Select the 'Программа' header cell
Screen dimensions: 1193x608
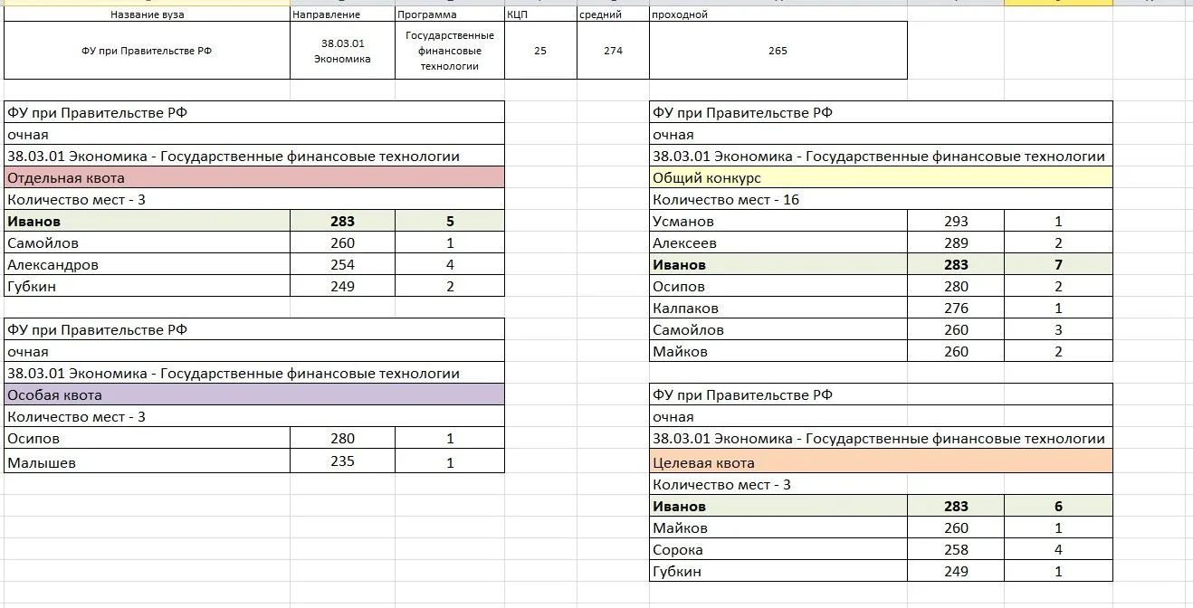tap(450, 14)
